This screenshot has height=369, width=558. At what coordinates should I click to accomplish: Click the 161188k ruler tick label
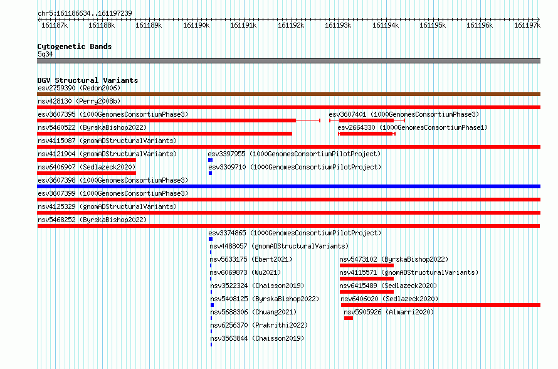(102, 25)
